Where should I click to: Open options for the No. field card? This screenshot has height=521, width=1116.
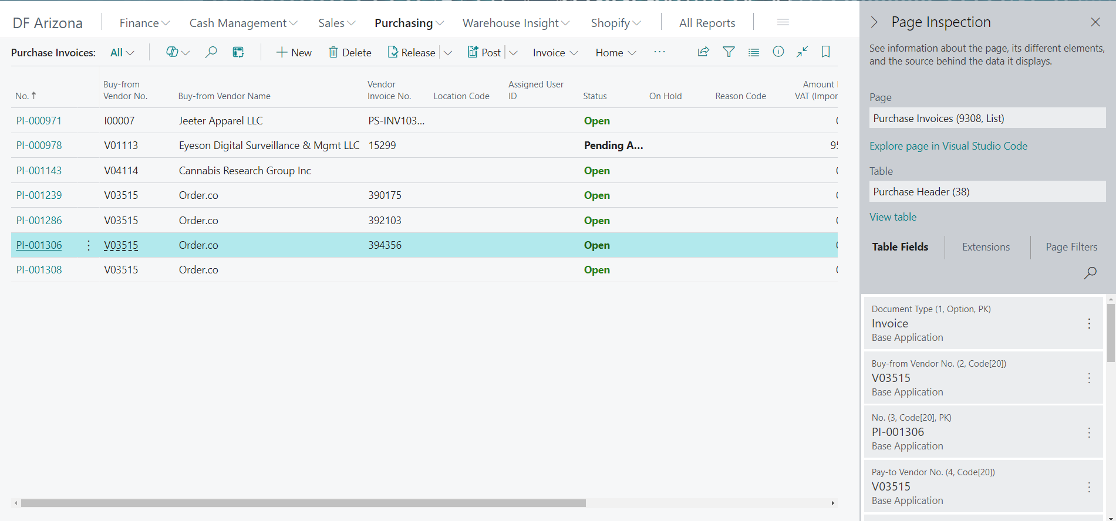(x=1089, y=432)
